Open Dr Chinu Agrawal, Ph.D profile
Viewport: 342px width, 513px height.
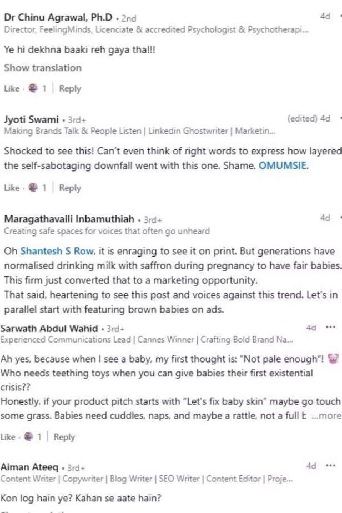click(58, 17)
